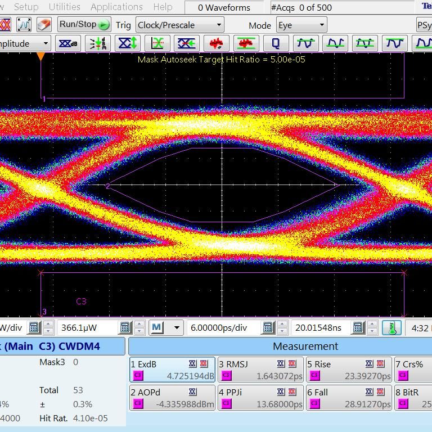Click the 20.01548ns horizontal position field

coord(321,327)
